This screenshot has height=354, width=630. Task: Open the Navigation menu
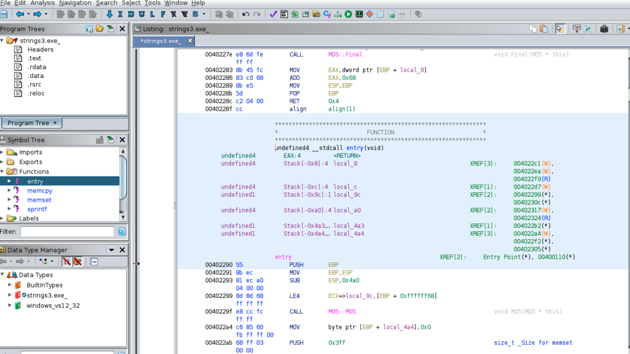tap(75, 3)
